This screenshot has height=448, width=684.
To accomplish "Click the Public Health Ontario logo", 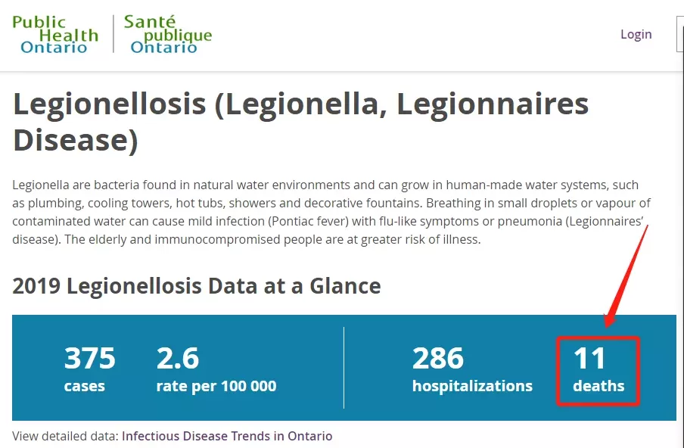I will pyautogui.click(x=55, y=35).
